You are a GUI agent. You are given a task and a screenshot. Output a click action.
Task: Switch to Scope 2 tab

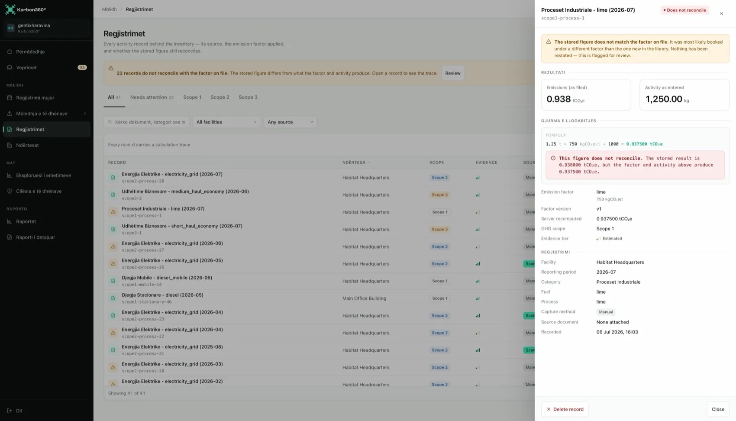[x=220, y=97]
